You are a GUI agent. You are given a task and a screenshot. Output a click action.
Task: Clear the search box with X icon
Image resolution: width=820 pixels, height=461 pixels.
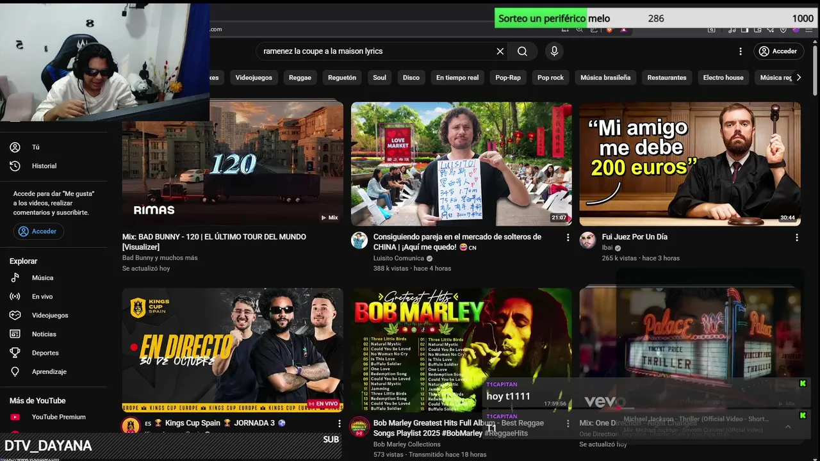click(500, 51)
